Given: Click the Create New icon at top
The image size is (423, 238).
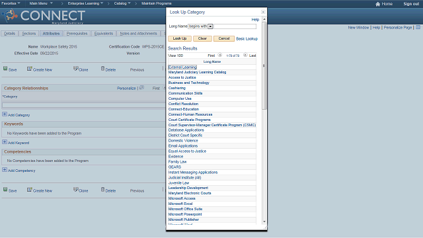Looking at the screenshot, I should pyautogui.click(x=29, y=69).
